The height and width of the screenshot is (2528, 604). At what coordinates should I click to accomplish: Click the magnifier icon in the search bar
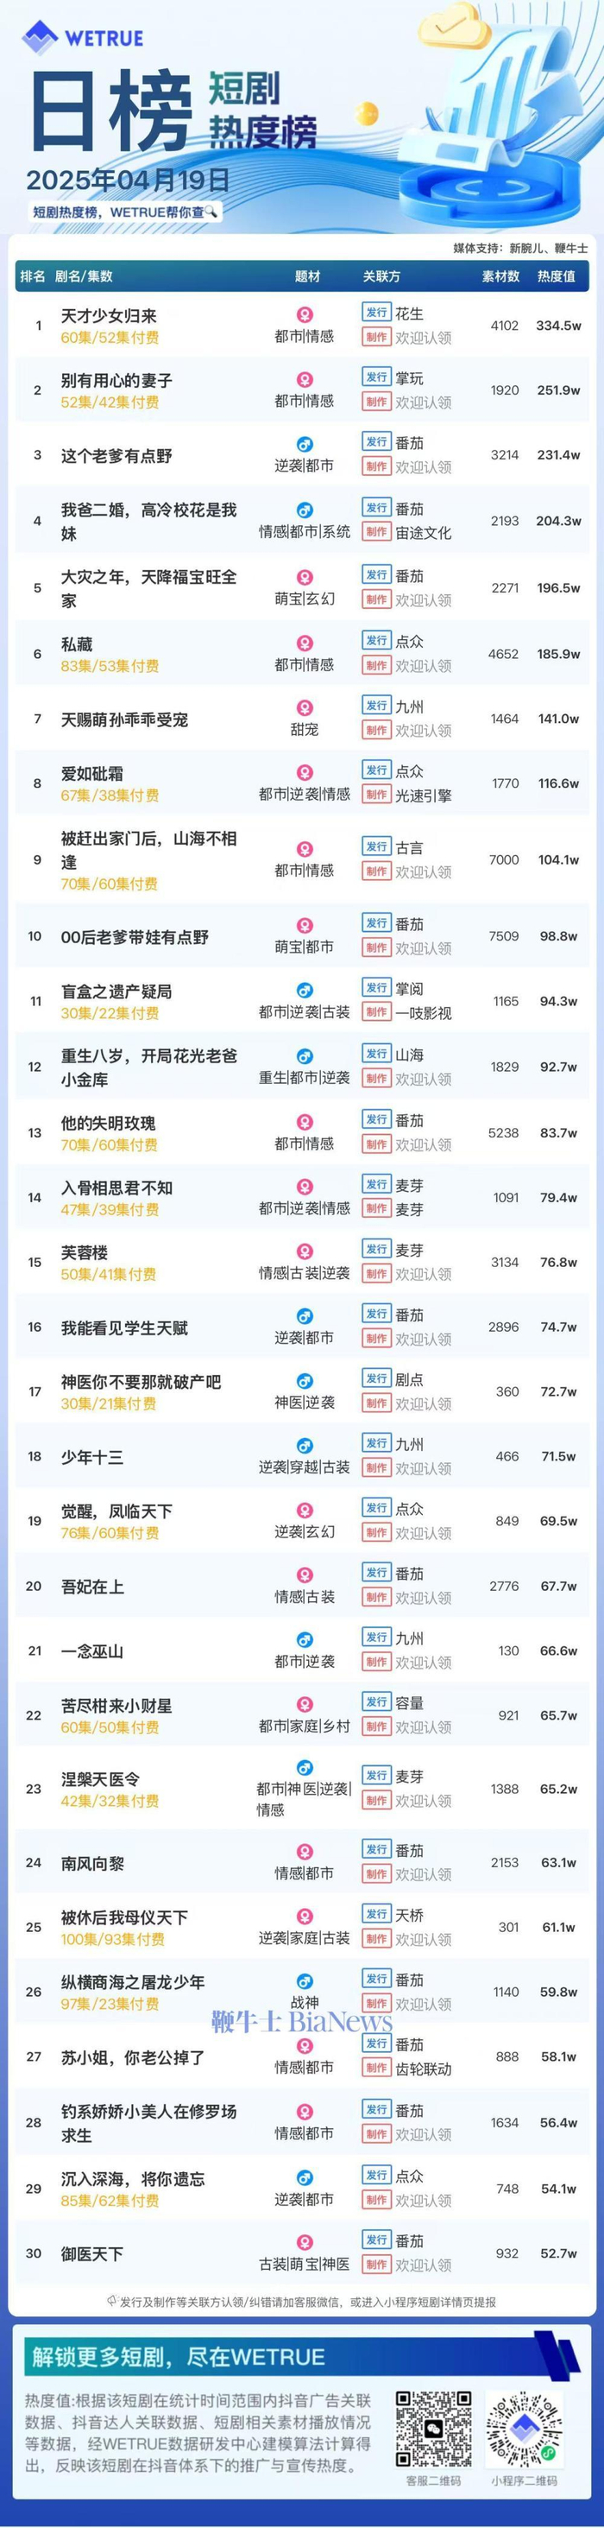click(x=211, y=211)
